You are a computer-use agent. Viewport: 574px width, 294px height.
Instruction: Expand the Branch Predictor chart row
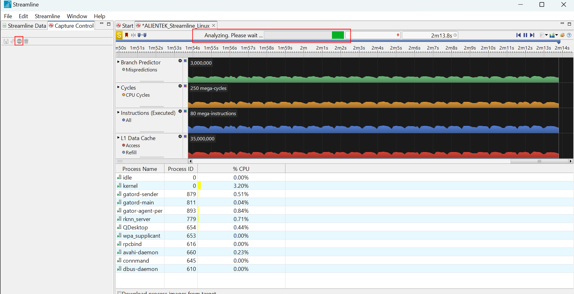pos(119,62)
